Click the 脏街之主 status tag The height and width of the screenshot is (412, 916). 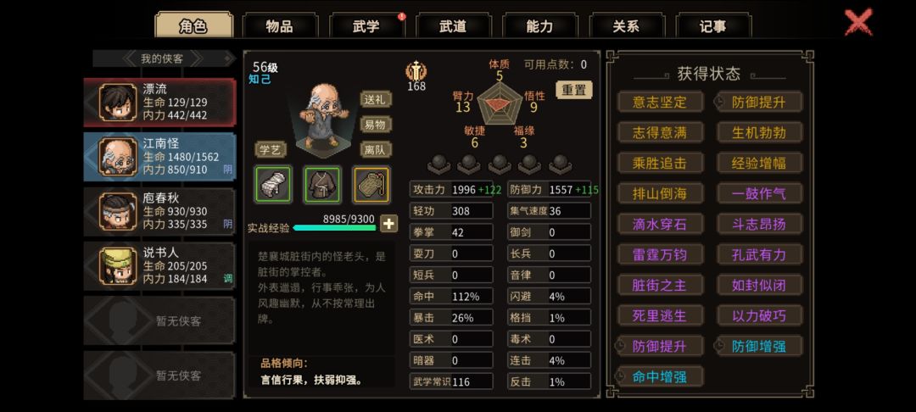tap(660, 286)
